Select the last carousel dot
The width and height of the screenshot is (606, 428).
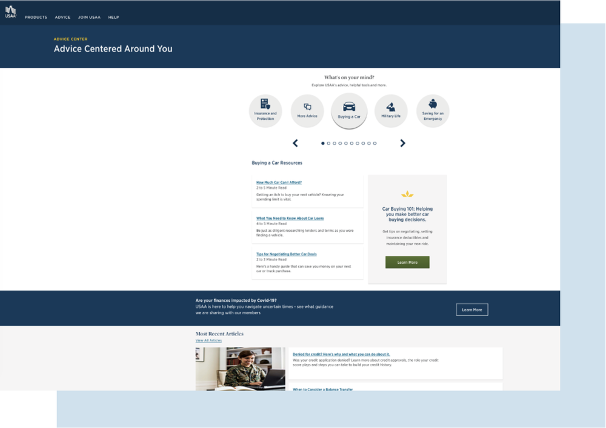[x=375, y=143]
